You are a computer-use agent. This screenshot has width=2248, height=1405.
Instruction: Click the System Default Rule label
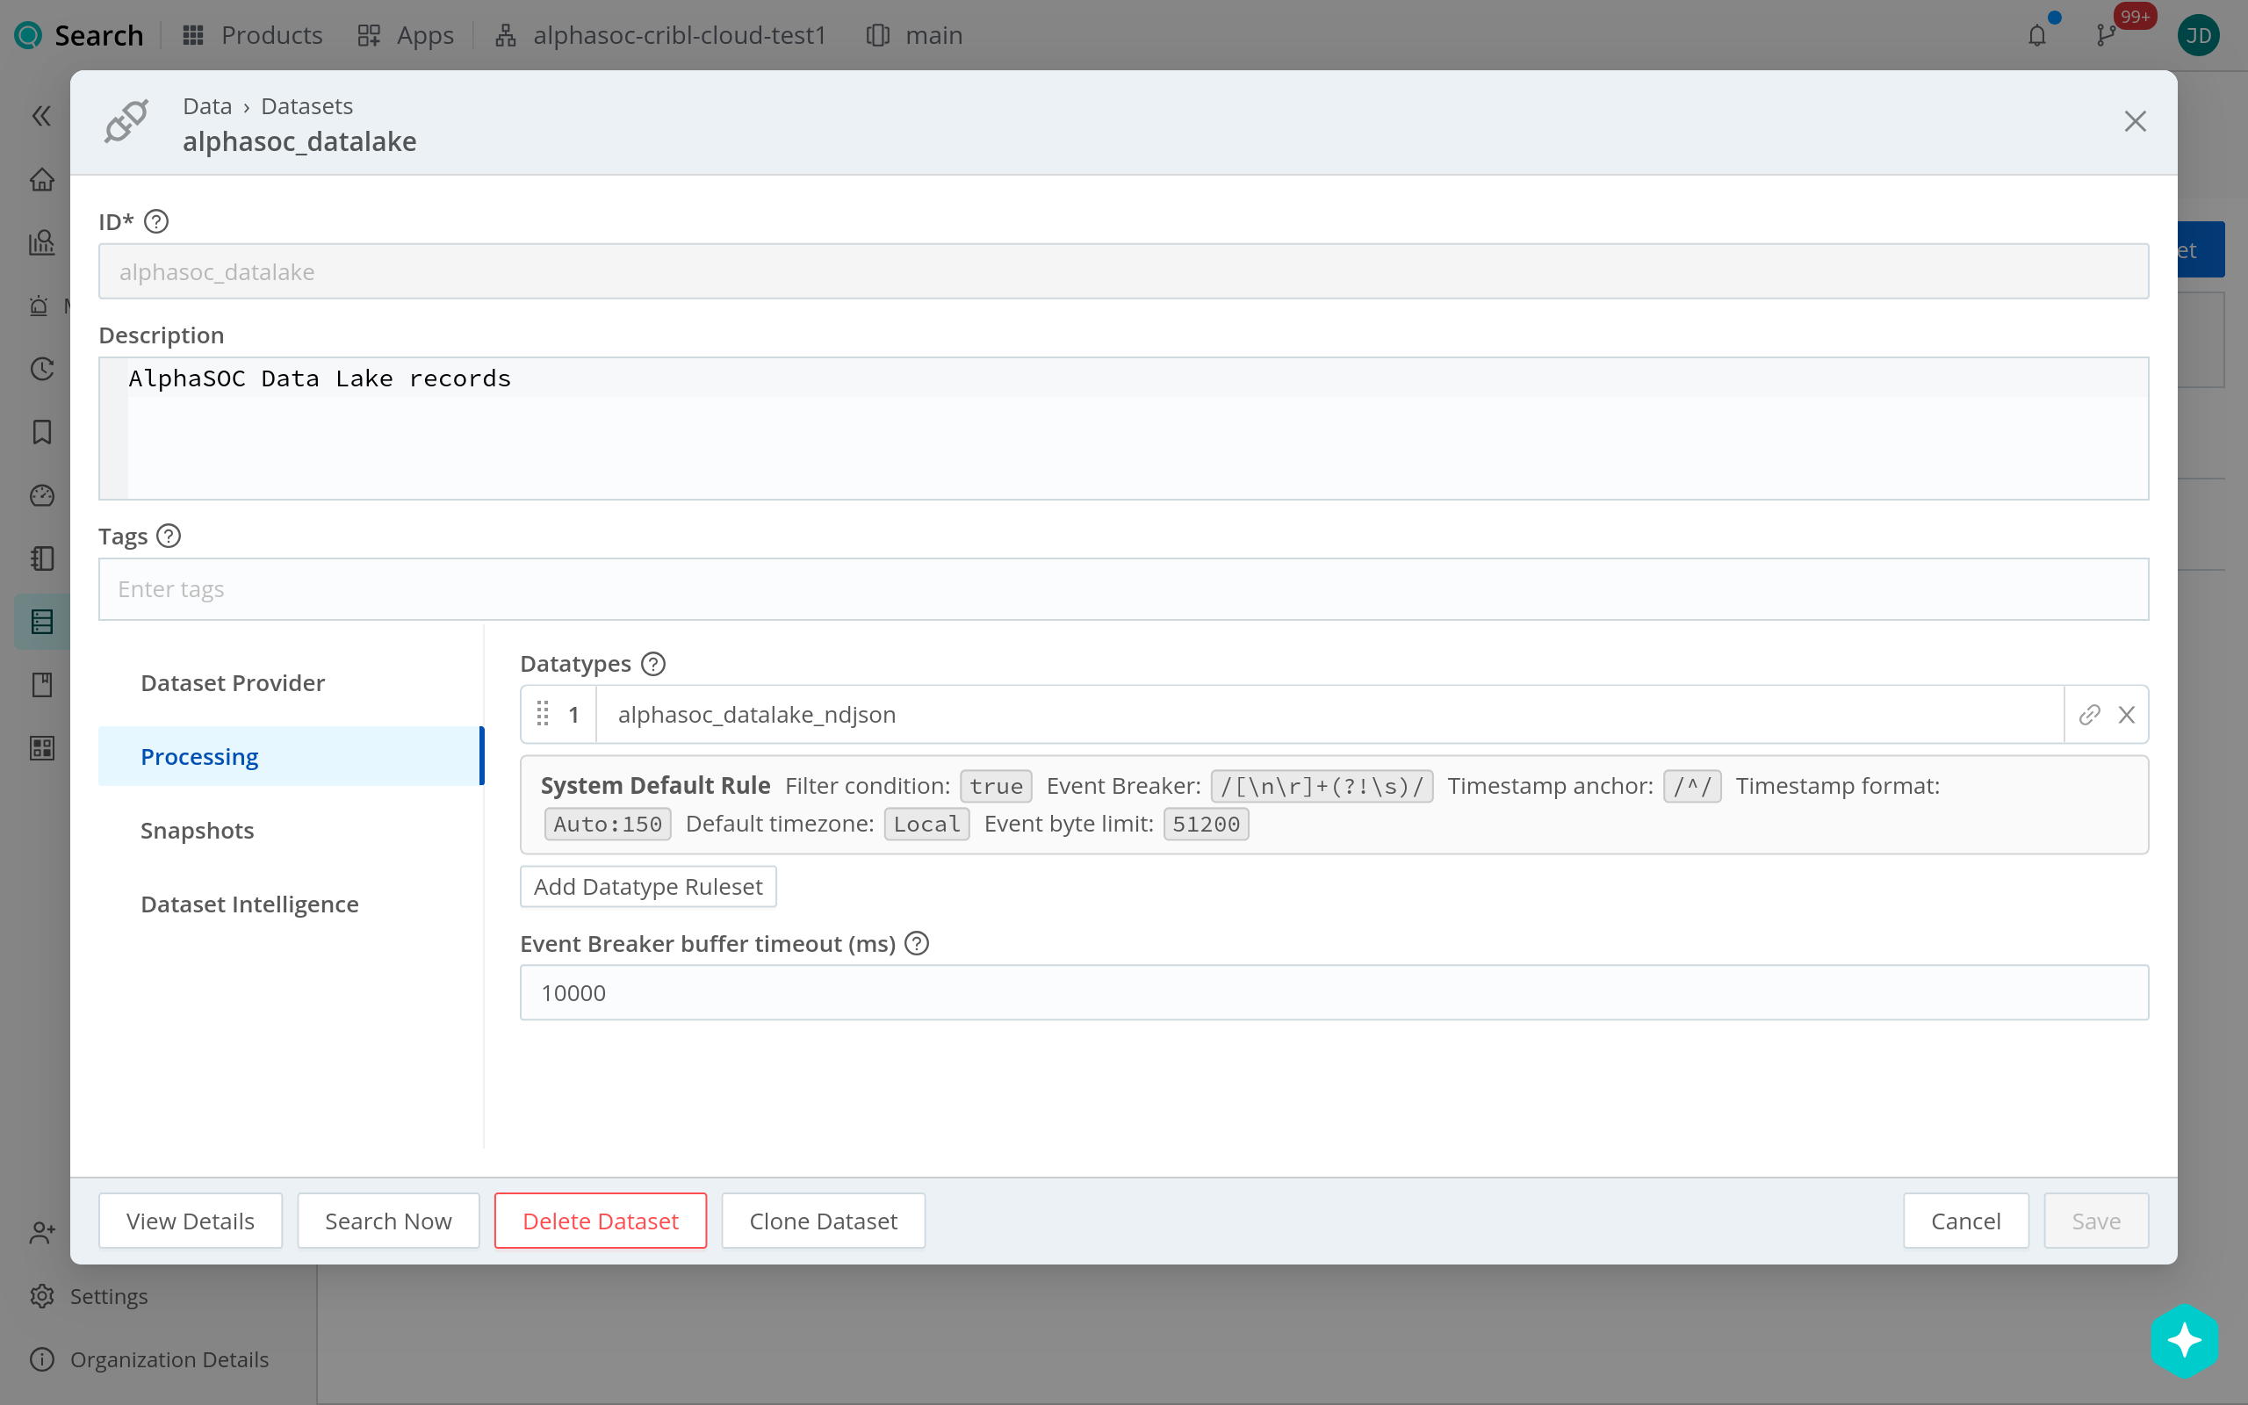[x=655, y=785]
